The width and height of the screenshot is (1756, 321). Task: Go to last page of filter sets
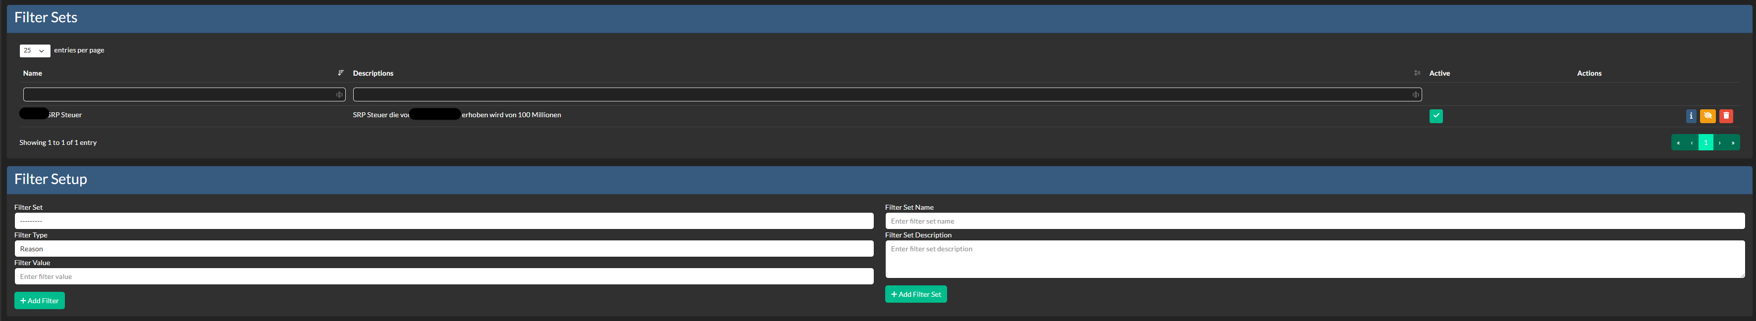click(1734, 143)
